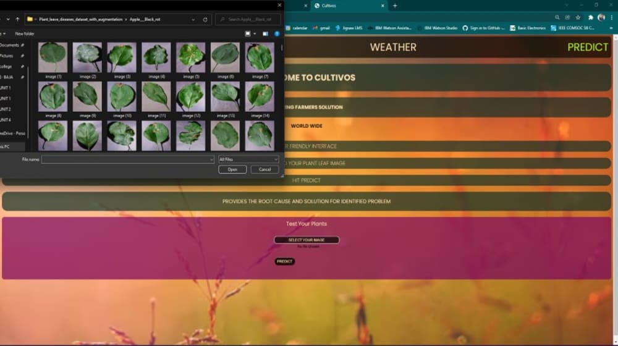Open file dialog help icon
The image size is (618, 346).
277,33
